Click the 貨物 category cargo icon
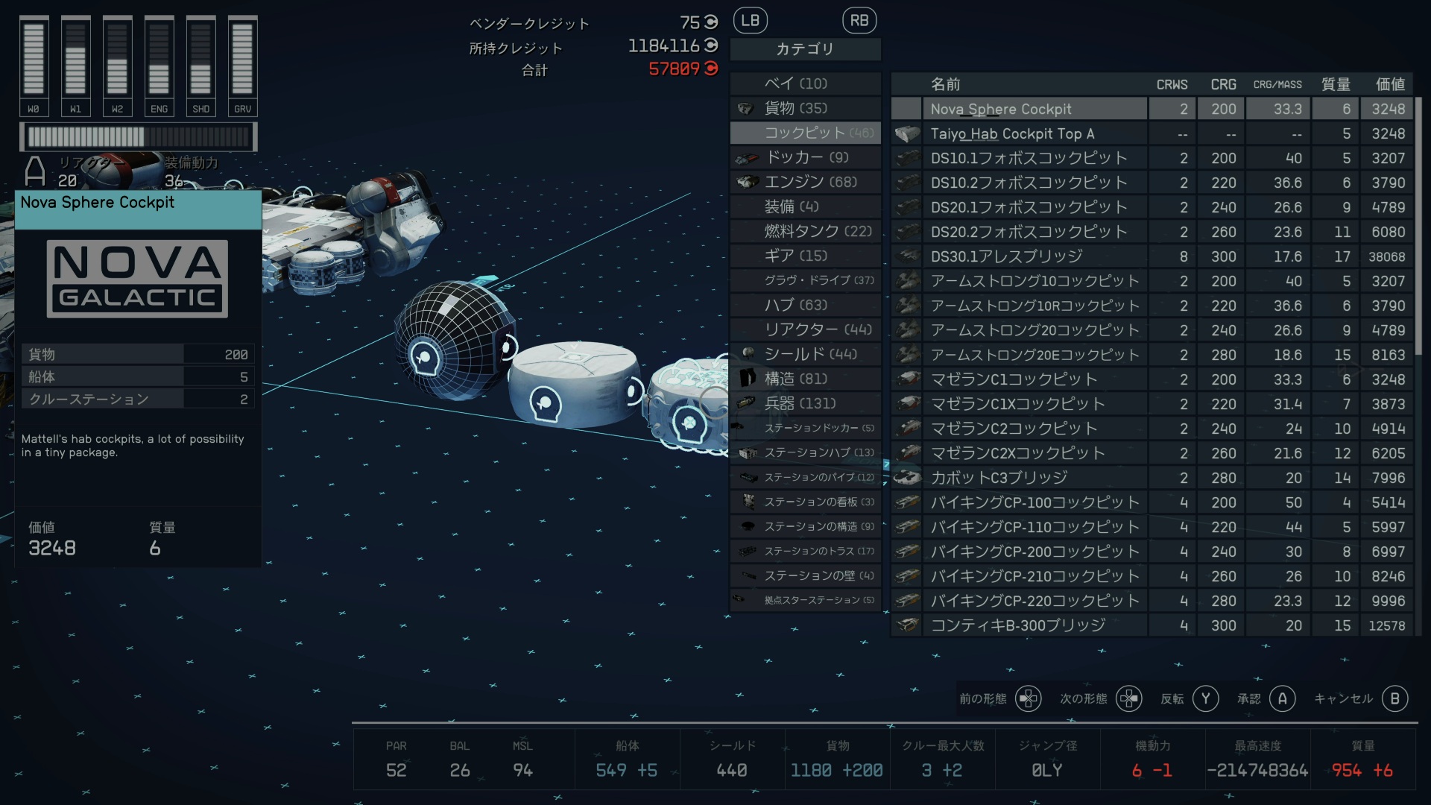The height and width of the screenshot is (805, 1431). (x=745, y=109)
